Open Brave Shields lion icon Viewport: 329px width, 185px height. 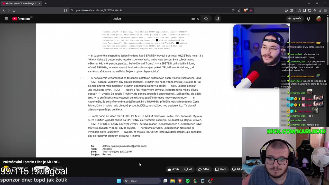(x=246, y=10)
